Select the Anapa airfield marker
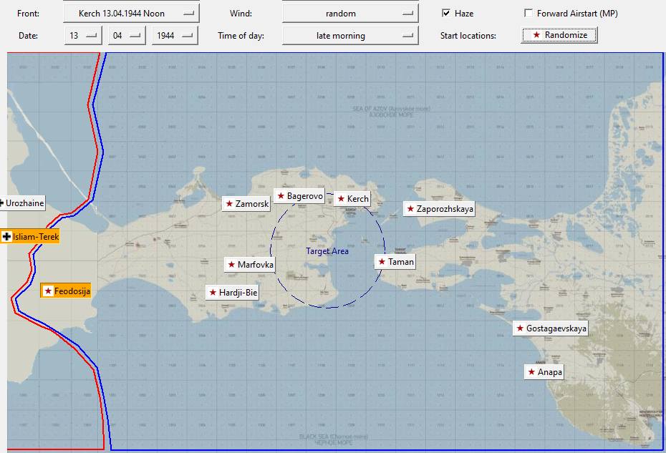This screenshot has height=453, width=666. [x=544, y=372]
